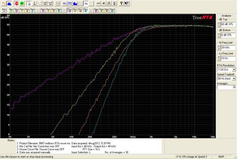
Task: Click the Mem 17 button
Action: pos(96,10)
